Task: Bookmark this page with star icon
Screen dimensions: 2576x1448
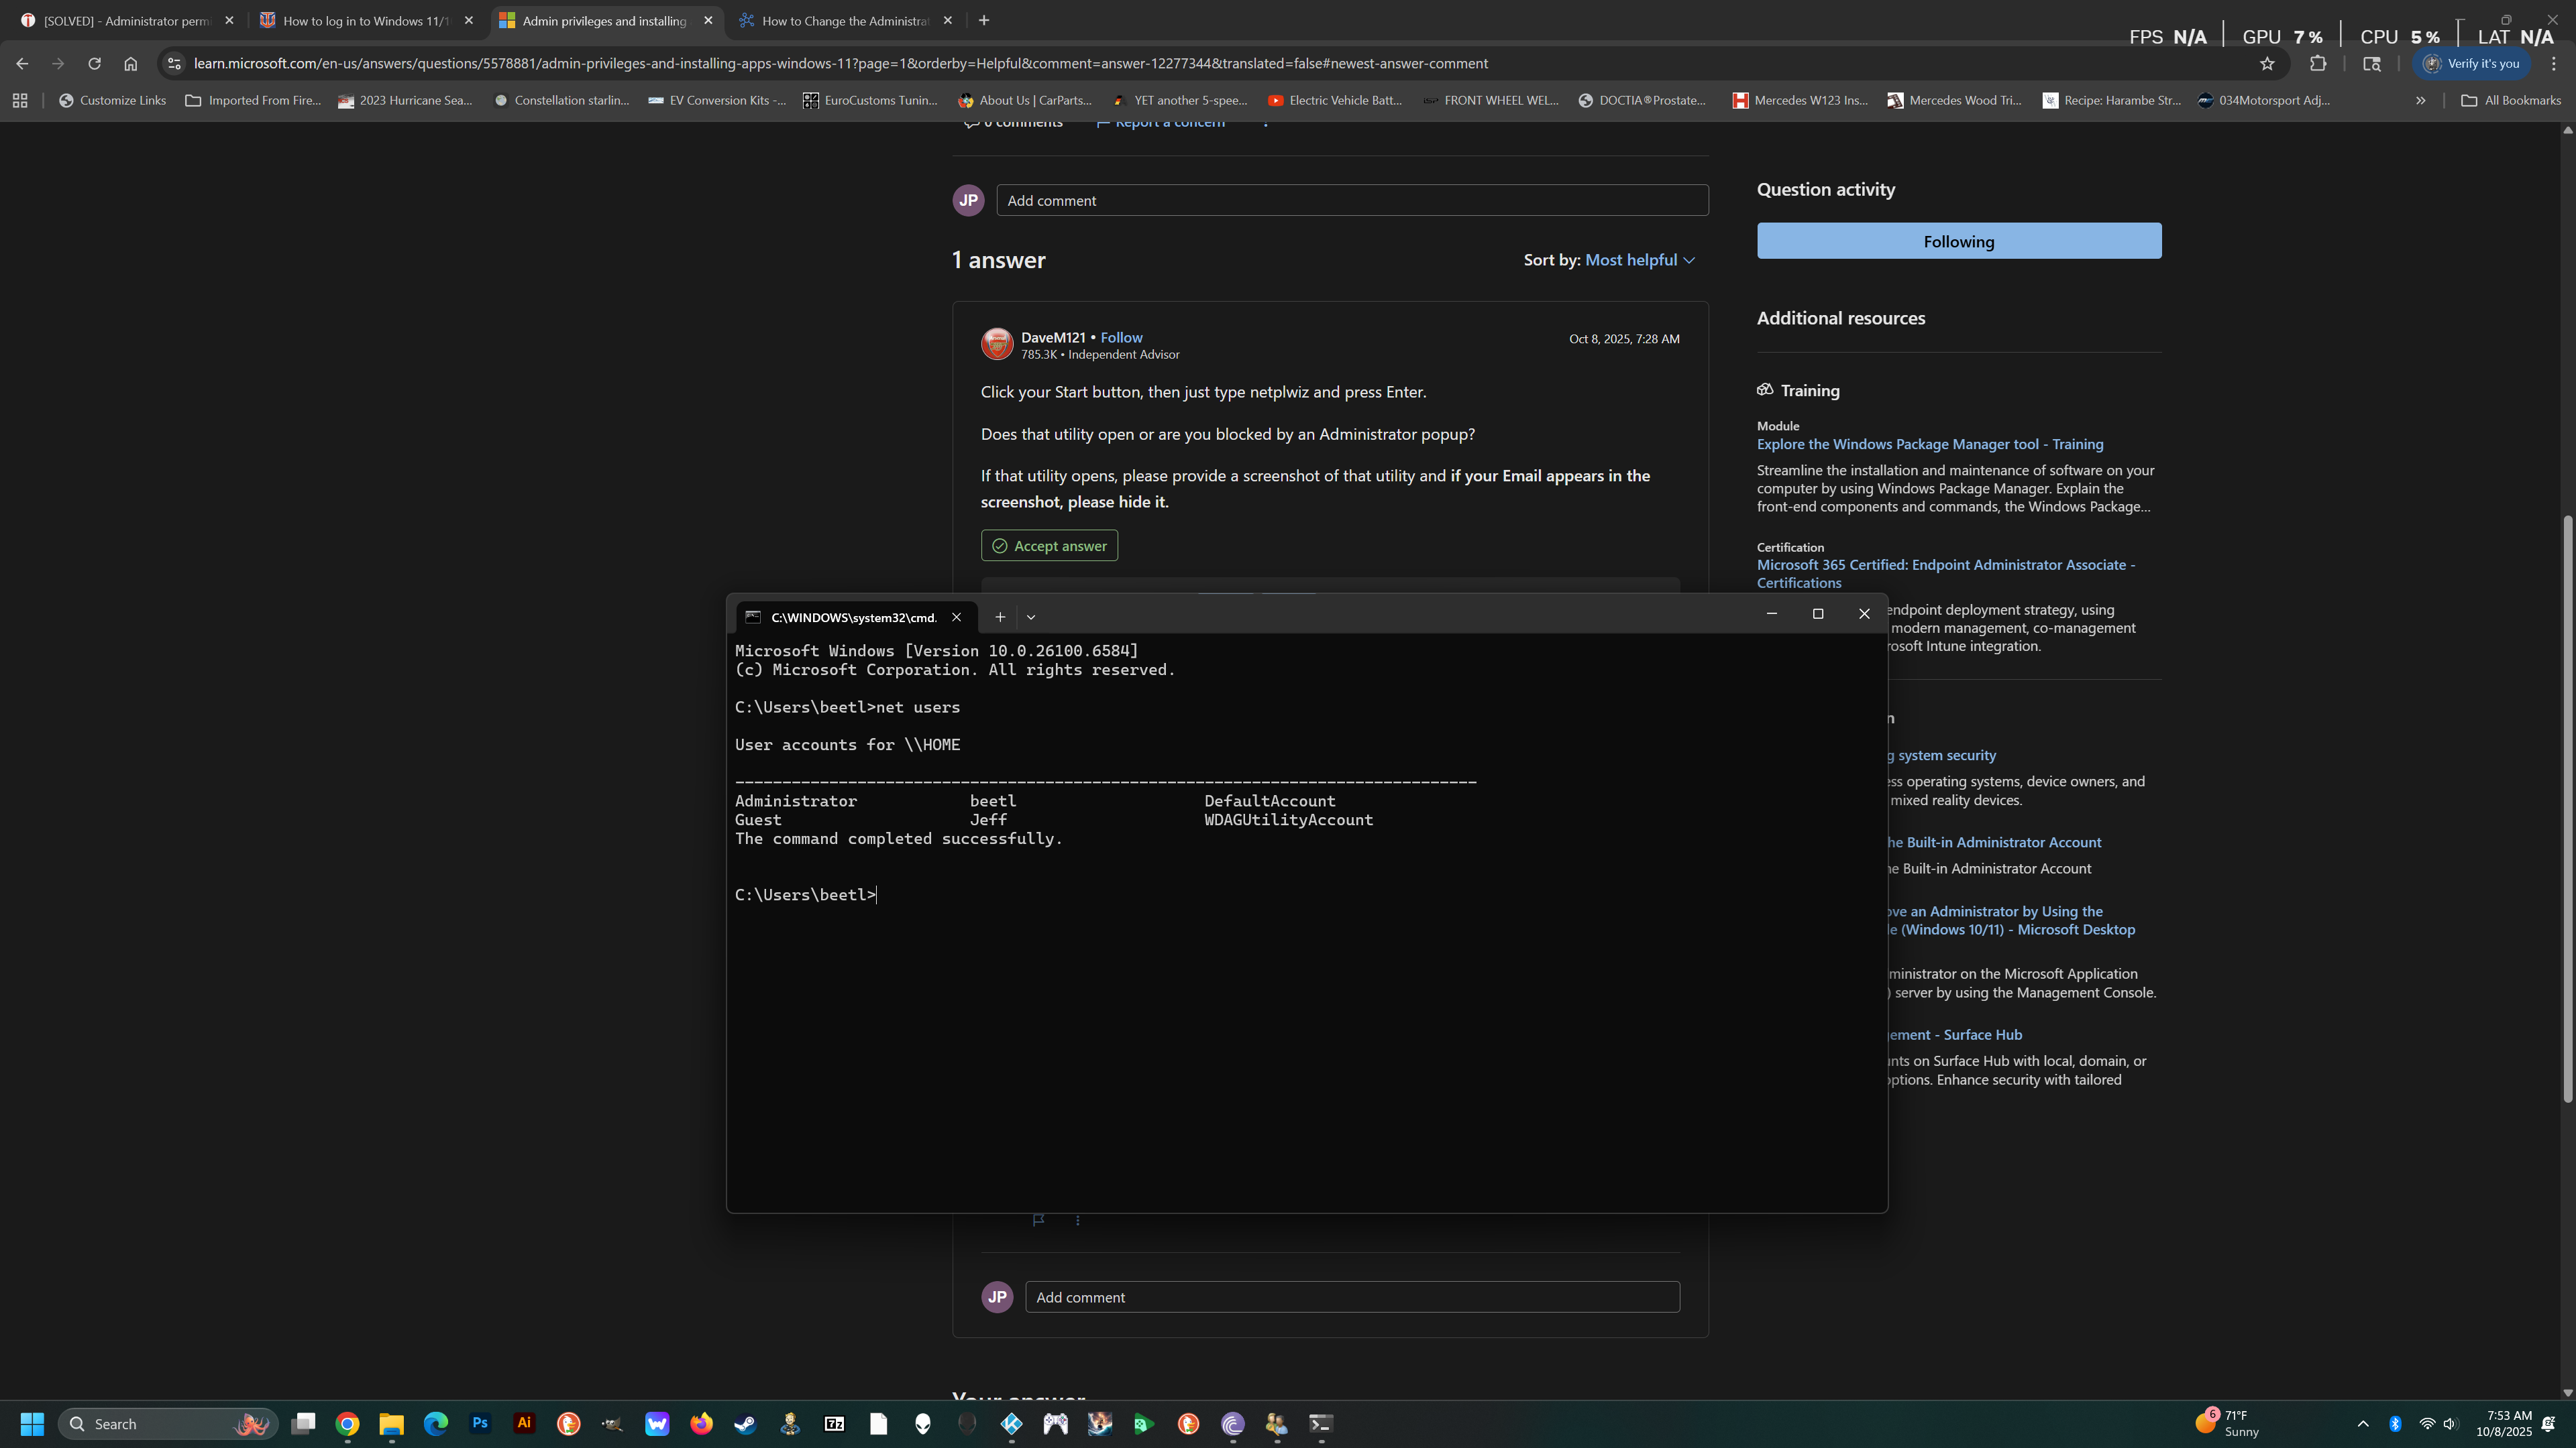Action: [x=2267, y=64]
